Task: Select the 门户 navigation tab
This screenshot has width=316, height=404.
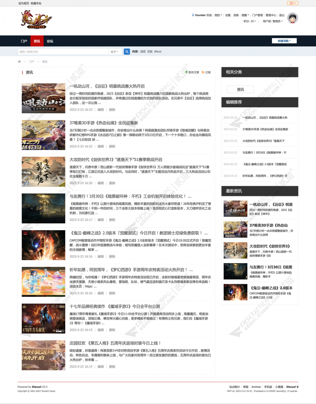Action: pyautogui.click(x=24, y=41)
